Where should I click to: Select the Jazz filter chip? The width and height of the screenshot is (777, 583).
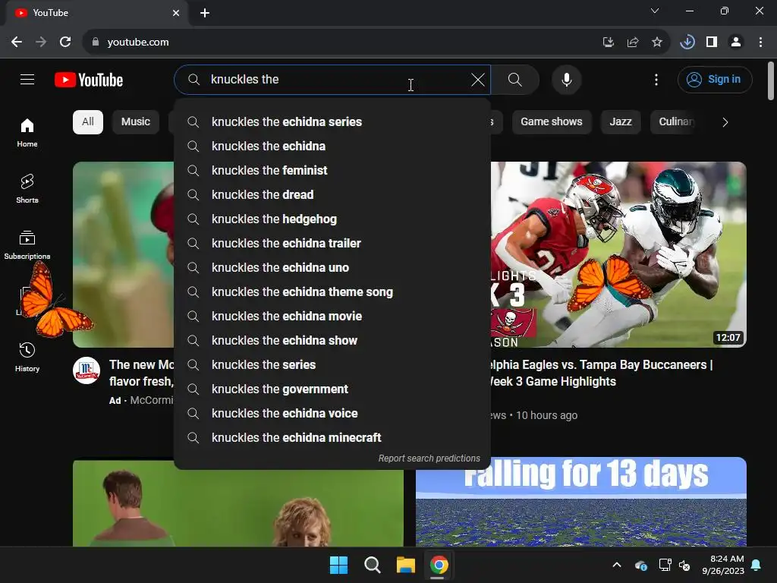621,122
